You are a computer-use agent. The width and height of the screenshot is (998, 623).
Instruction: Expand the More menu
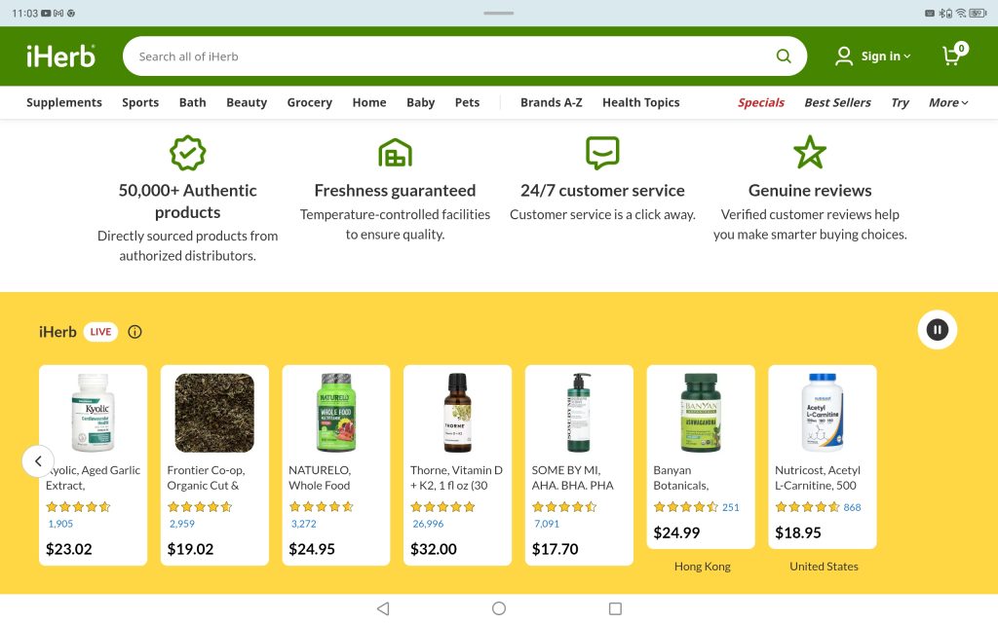[948, 102]
